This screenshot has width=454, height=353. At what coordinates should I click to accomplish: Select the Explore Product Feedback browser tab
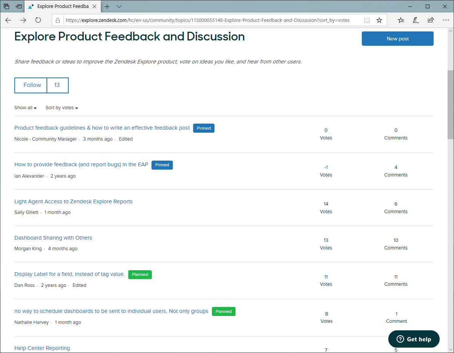point(60,6)
